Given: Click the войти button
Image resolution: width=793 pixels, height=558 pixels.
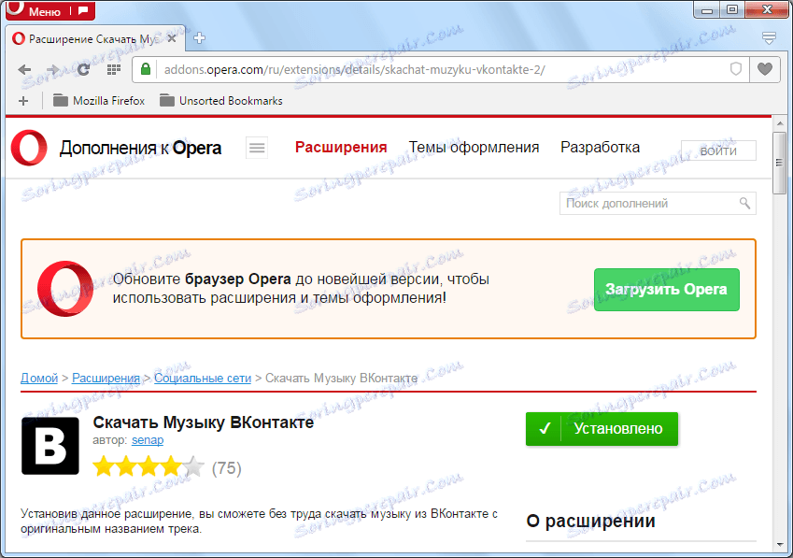Looking at the screenshot, I should 718,150.
